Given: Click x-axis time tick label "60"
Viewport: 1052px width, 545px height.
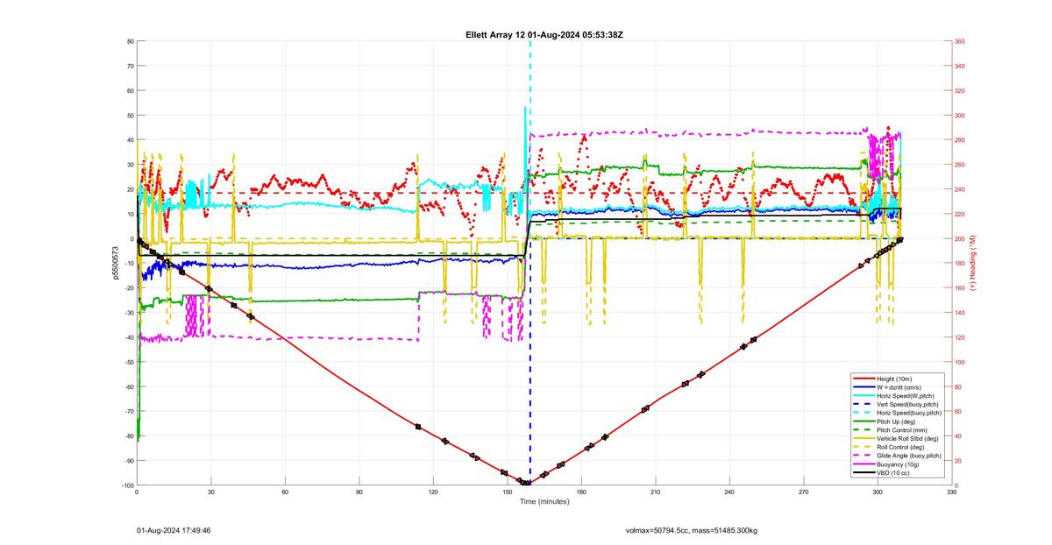Looking at the screenshot, I should click(x=285, y=493).
